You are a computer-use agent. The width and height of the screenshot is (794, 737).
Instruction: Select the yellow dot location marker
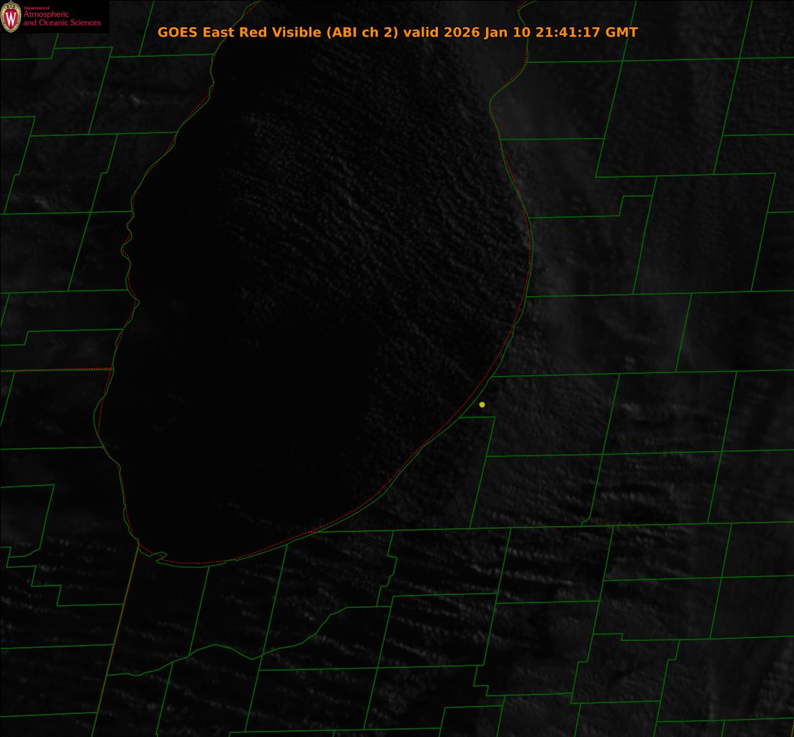pos(482,404)
